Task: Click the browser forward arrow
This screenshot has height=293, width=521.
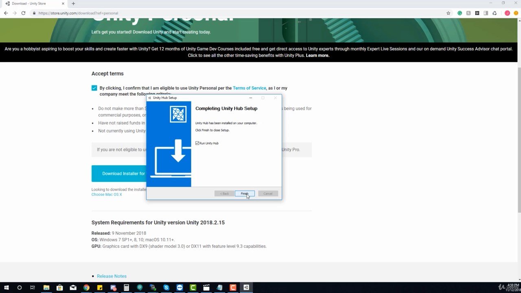Action: pos(15,13)
